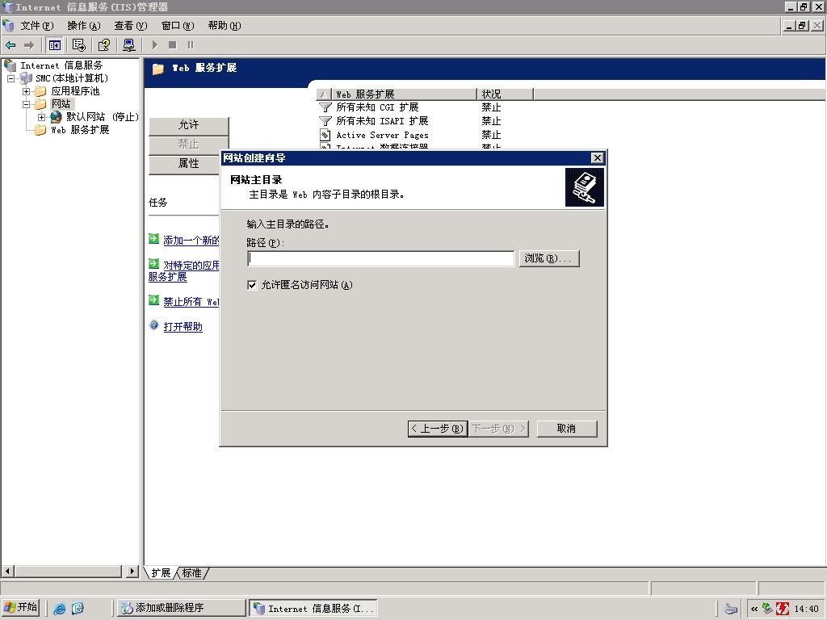Image resolution: width=827 pixels, height=620 pixels.
Task: Switch to 添加或删除程序 taskbar item
Action: tap(182, 608)
